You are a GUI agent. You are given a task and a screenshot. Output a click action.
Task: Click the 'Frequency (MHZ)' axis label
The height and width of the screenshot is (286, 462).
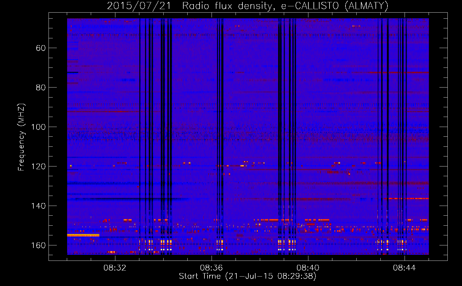(21, 137)
